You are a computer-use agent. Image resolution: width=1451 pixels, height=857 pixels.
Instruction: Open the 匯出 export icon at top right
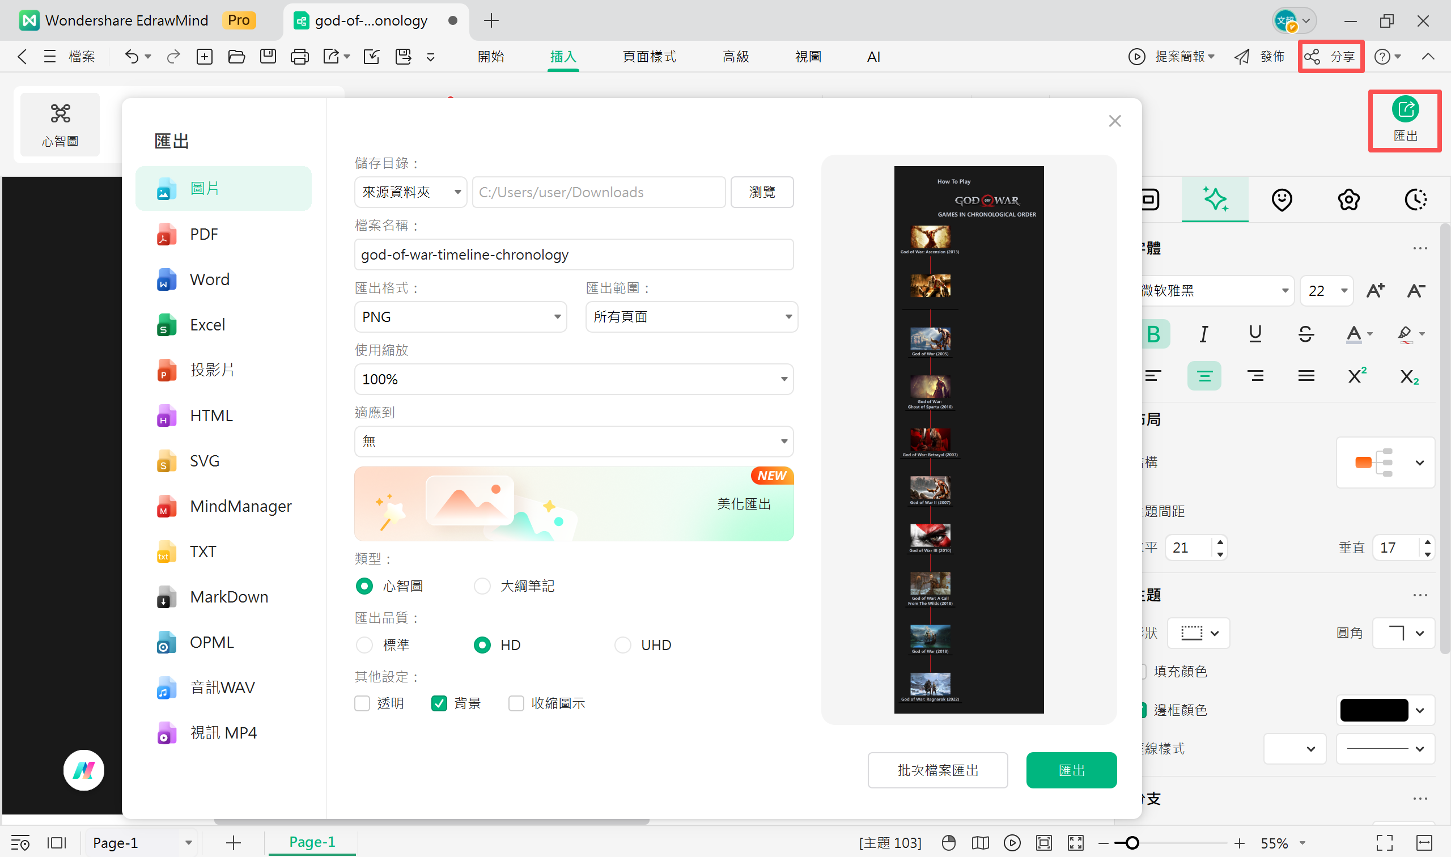coord(1406,120)
